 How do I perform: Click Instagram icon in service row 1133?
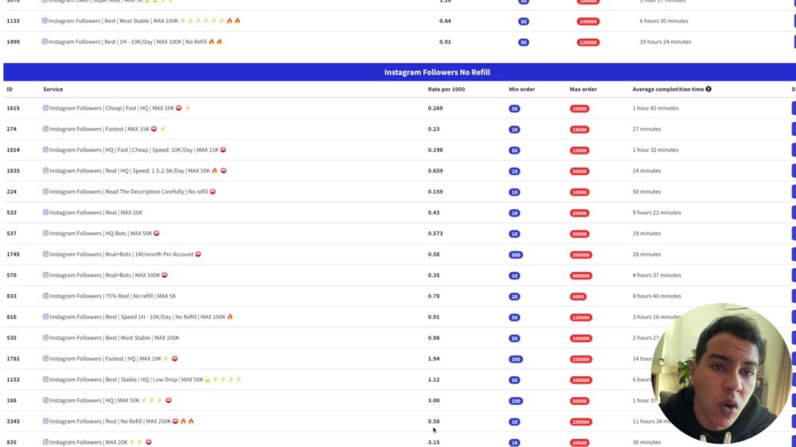pos(45,21)
